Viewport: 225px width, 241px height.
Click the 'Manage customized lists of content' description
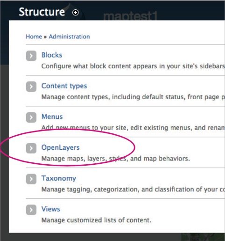(x=96, y=220)
